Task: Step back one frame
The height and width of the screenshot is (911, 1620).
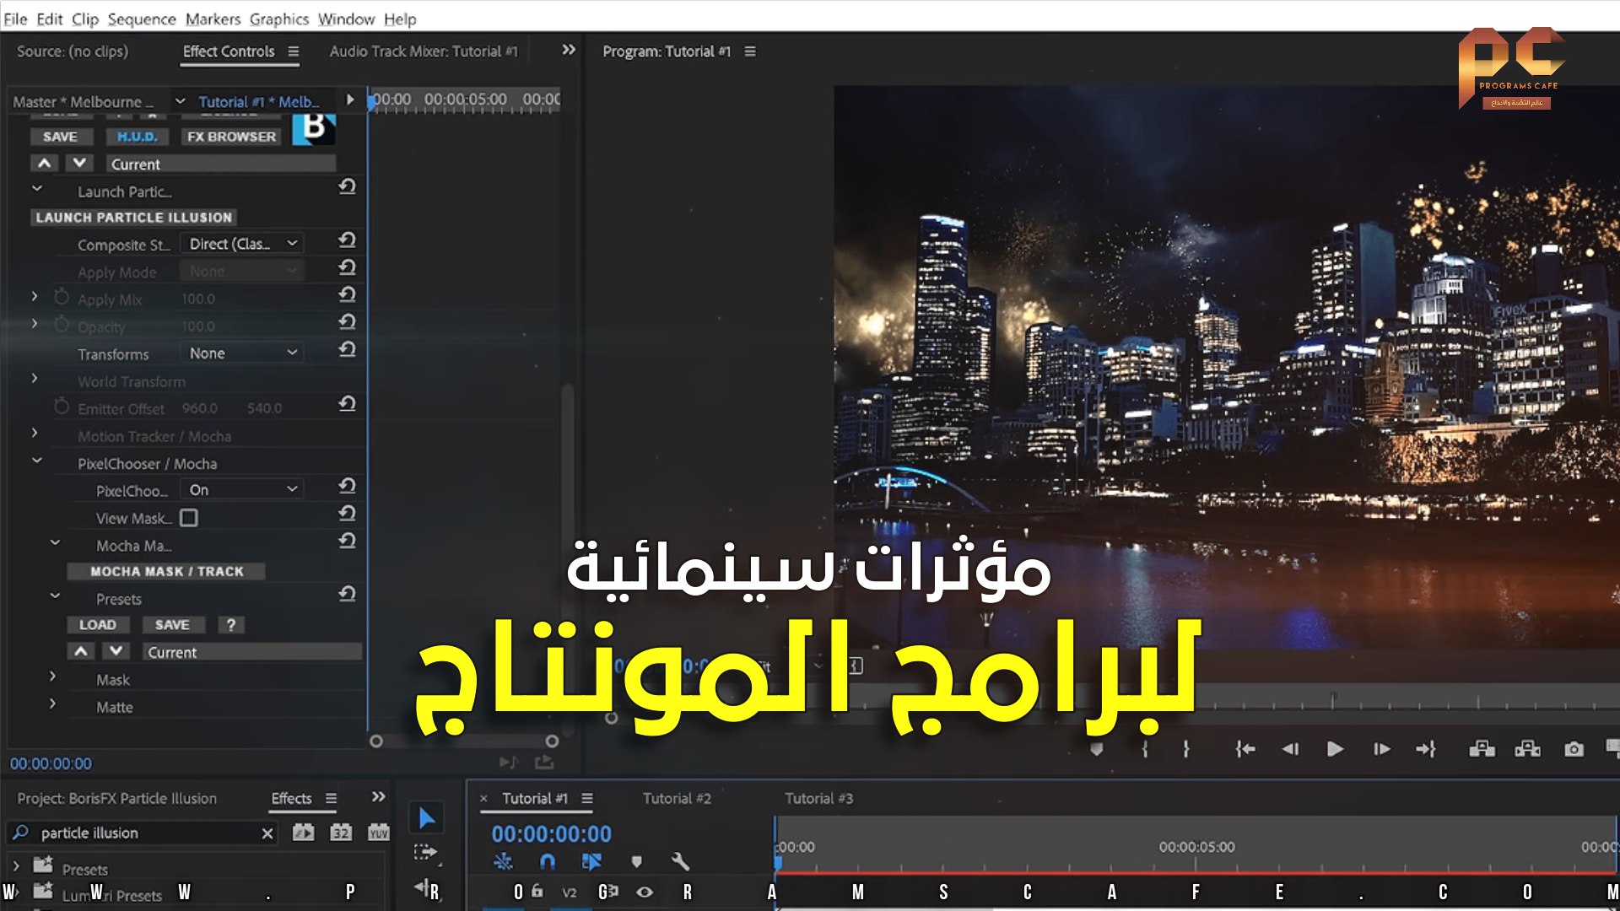Action: (1290, 749)
